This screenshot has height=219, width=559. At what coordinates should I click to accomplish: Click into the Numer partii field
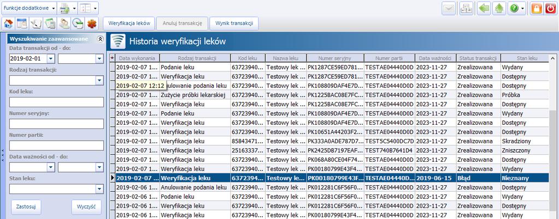coord(56,145)
